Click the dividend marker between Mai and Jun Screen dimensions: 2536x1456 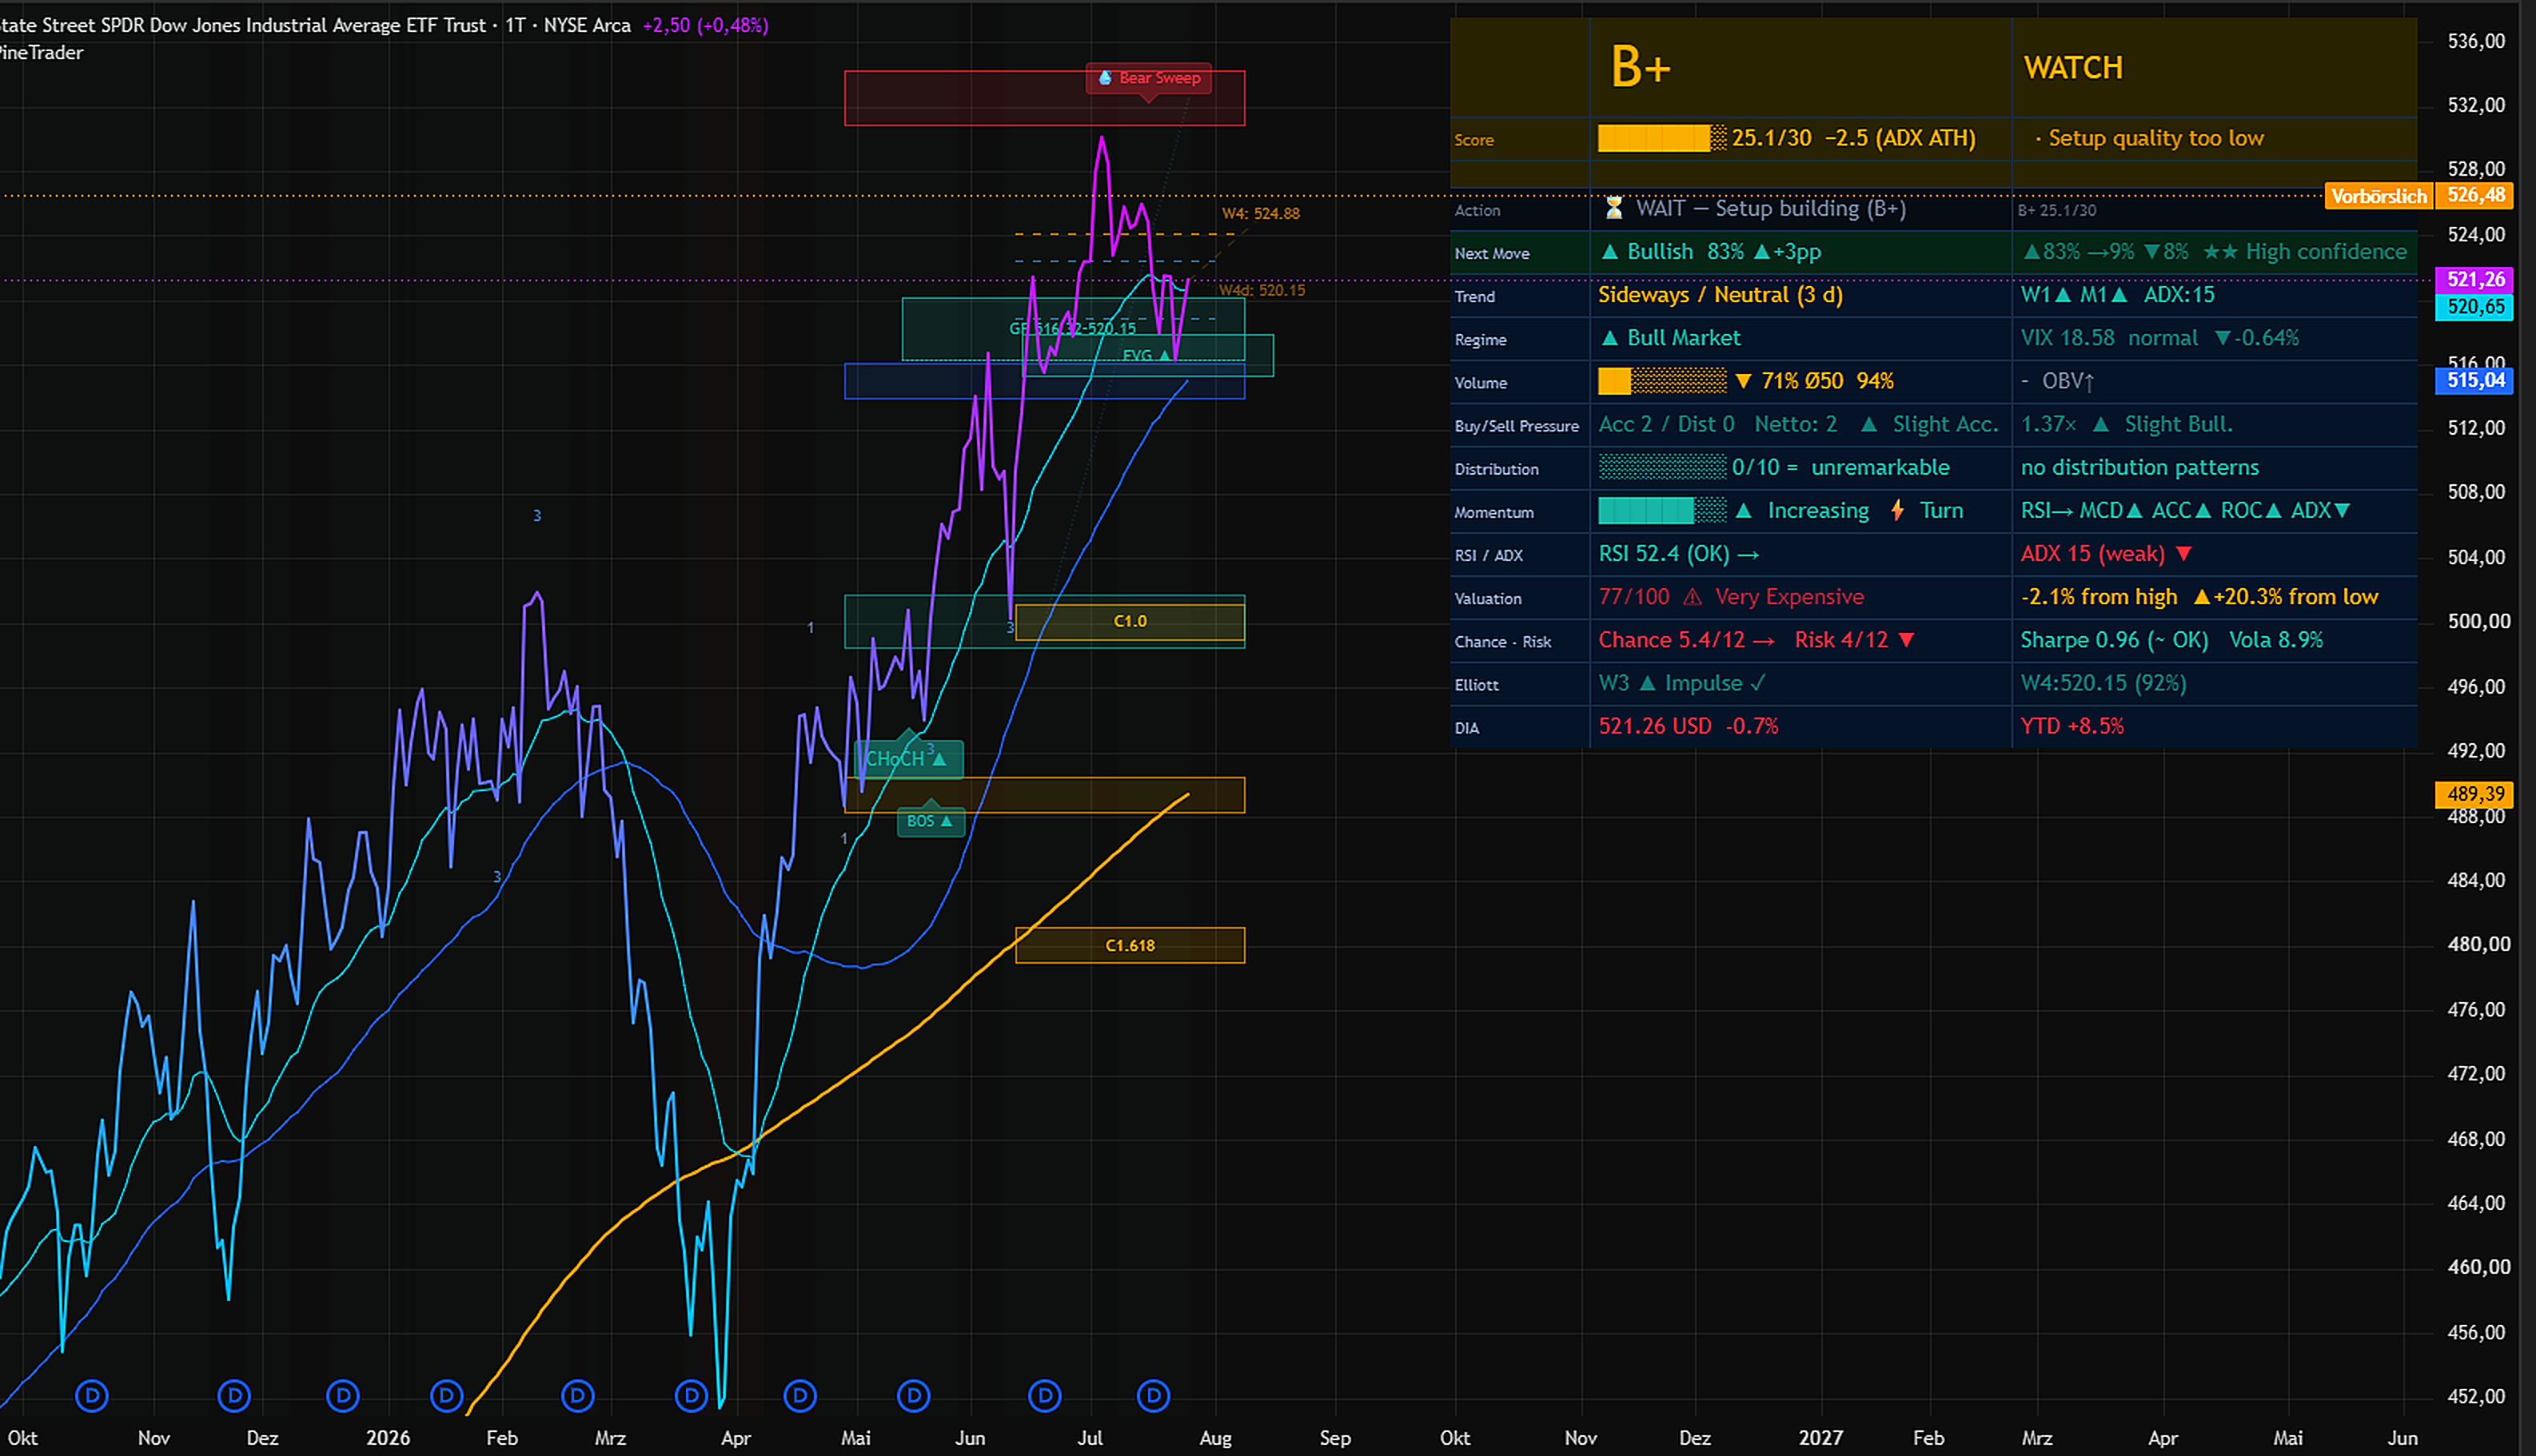tap(915, 1395)
